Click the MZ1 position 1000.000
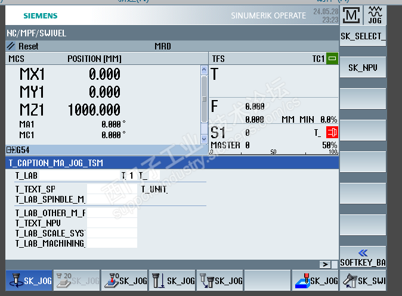This screenshot has height=296, width=402. (94, 110)
